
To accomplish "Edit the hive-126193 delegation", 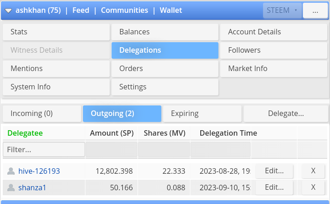I will (x=274, y=171).
